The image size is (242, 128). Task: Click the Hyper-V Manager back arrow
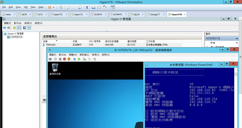tap(5, 28)
